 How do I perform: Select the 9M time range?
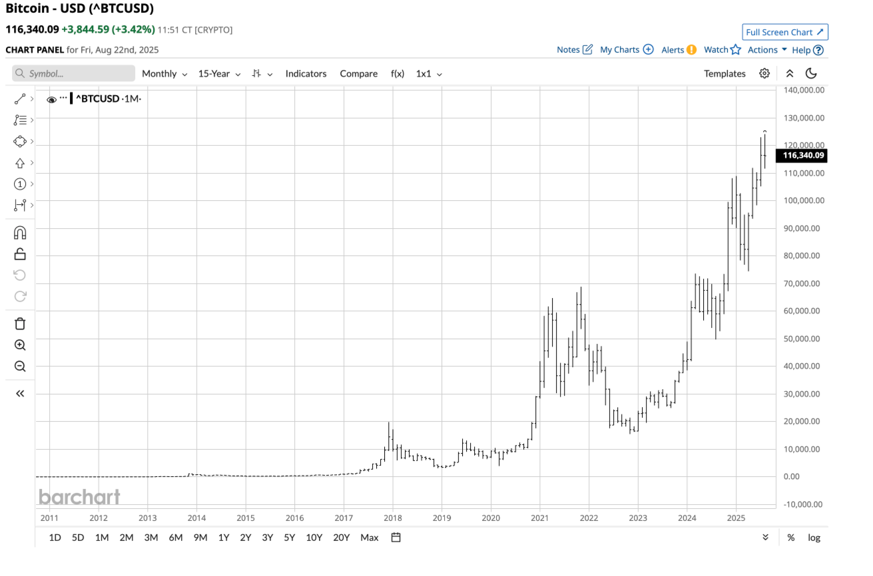[200, 537]
